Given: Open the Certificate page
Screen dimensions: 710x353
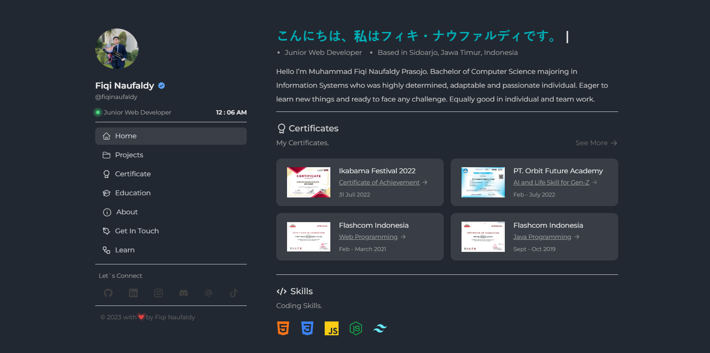Looking at the screenshot, I should coord(171,174).
